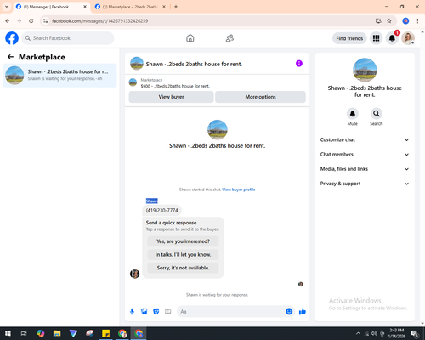
Task: Click the View buyer button
Action: [171, 97]
